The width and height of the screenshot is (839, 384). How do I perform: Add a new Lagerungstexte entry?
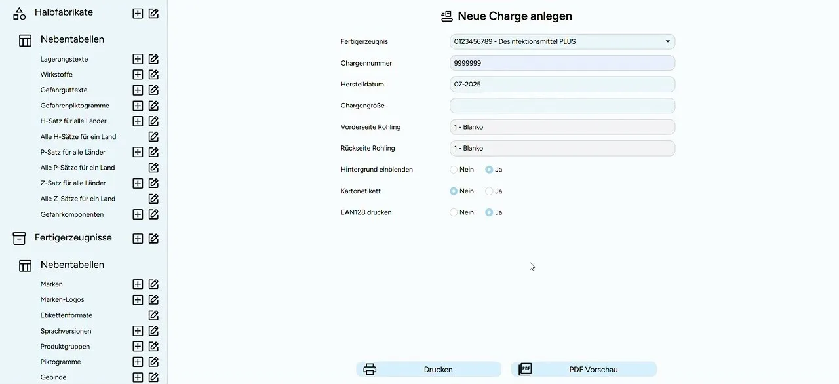point(138,59)
